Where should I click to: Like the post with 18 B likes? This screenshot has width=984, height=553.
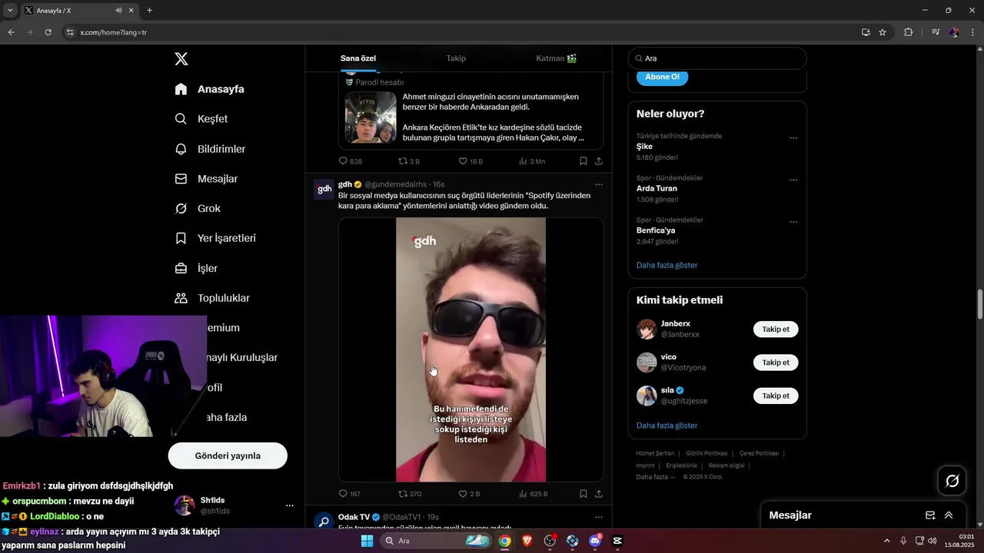[x=463, y=161]
